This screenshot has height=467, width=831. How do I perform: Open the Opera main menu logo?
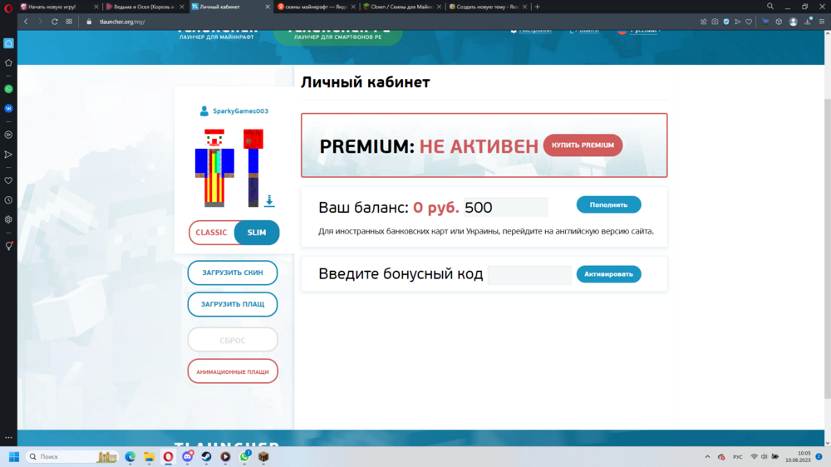pyautogui.click(x=8, y=7)
